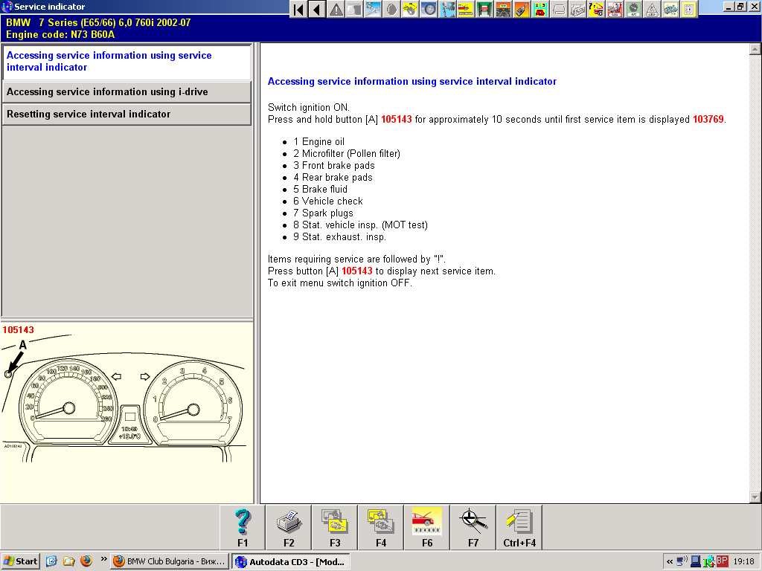Click the F3 illustration button

335,527
